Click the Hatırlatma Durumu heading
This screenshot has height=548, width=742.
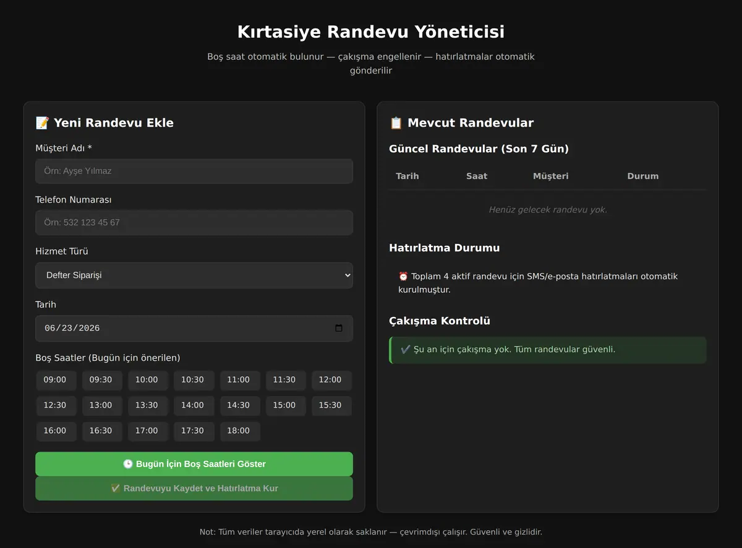tap(445, 248)
